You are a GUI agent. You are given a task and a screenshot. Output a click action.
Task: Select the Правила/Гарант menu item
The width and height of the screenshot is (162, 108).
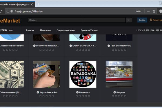click(x=89, y=30)
